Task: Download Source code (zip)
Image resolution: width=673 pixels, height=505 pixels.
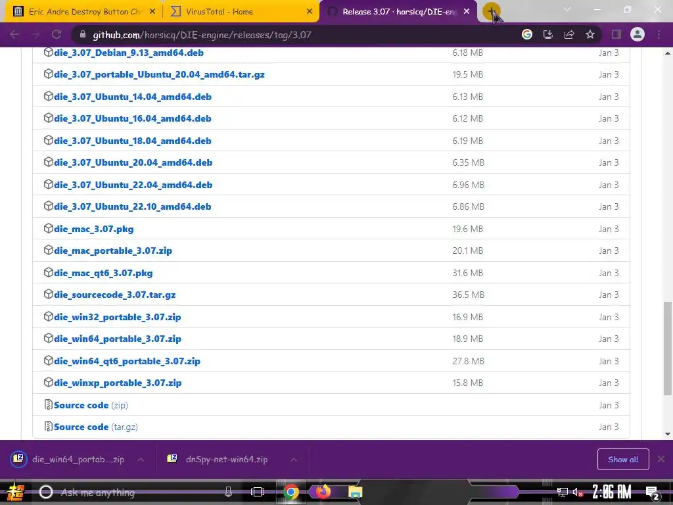Action: [91, 405]
